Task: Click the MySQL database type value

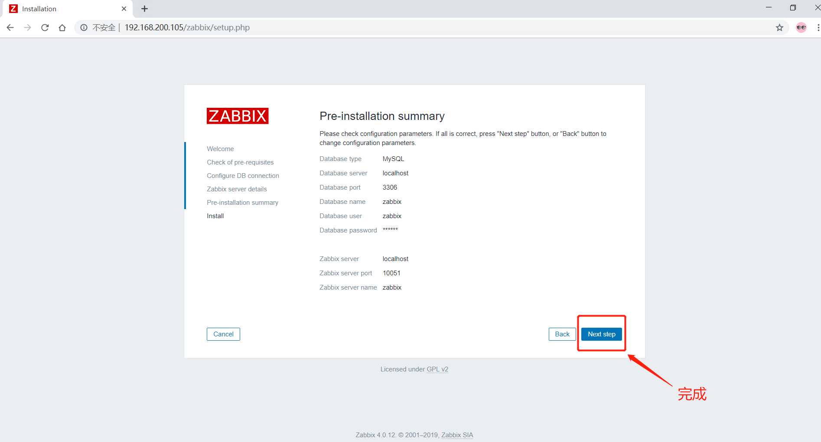Action: [393, 159]
